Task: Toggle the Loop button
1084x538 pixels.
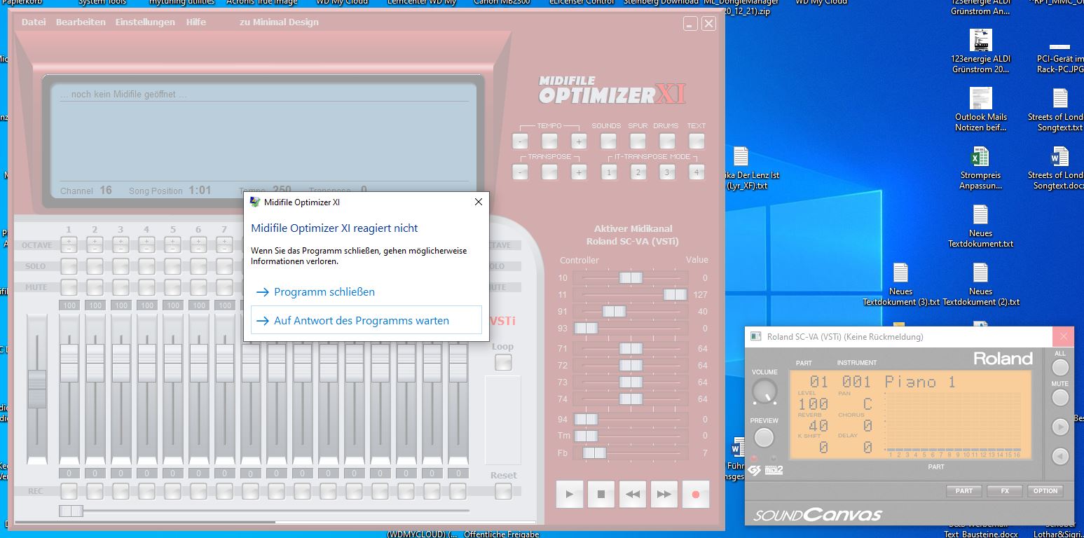Action: click(x=502, y=362)
